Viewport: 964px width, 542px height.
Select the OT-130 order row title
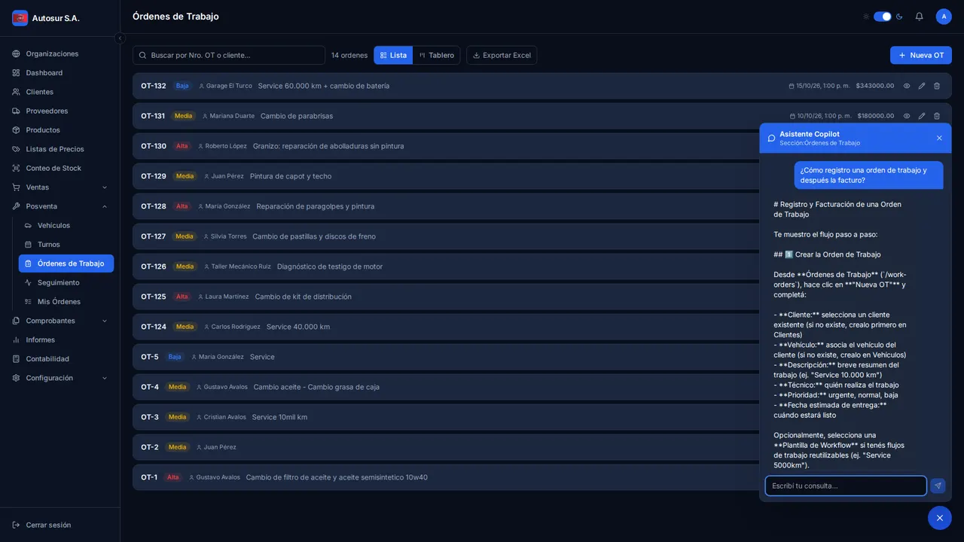tap(154, 146)
